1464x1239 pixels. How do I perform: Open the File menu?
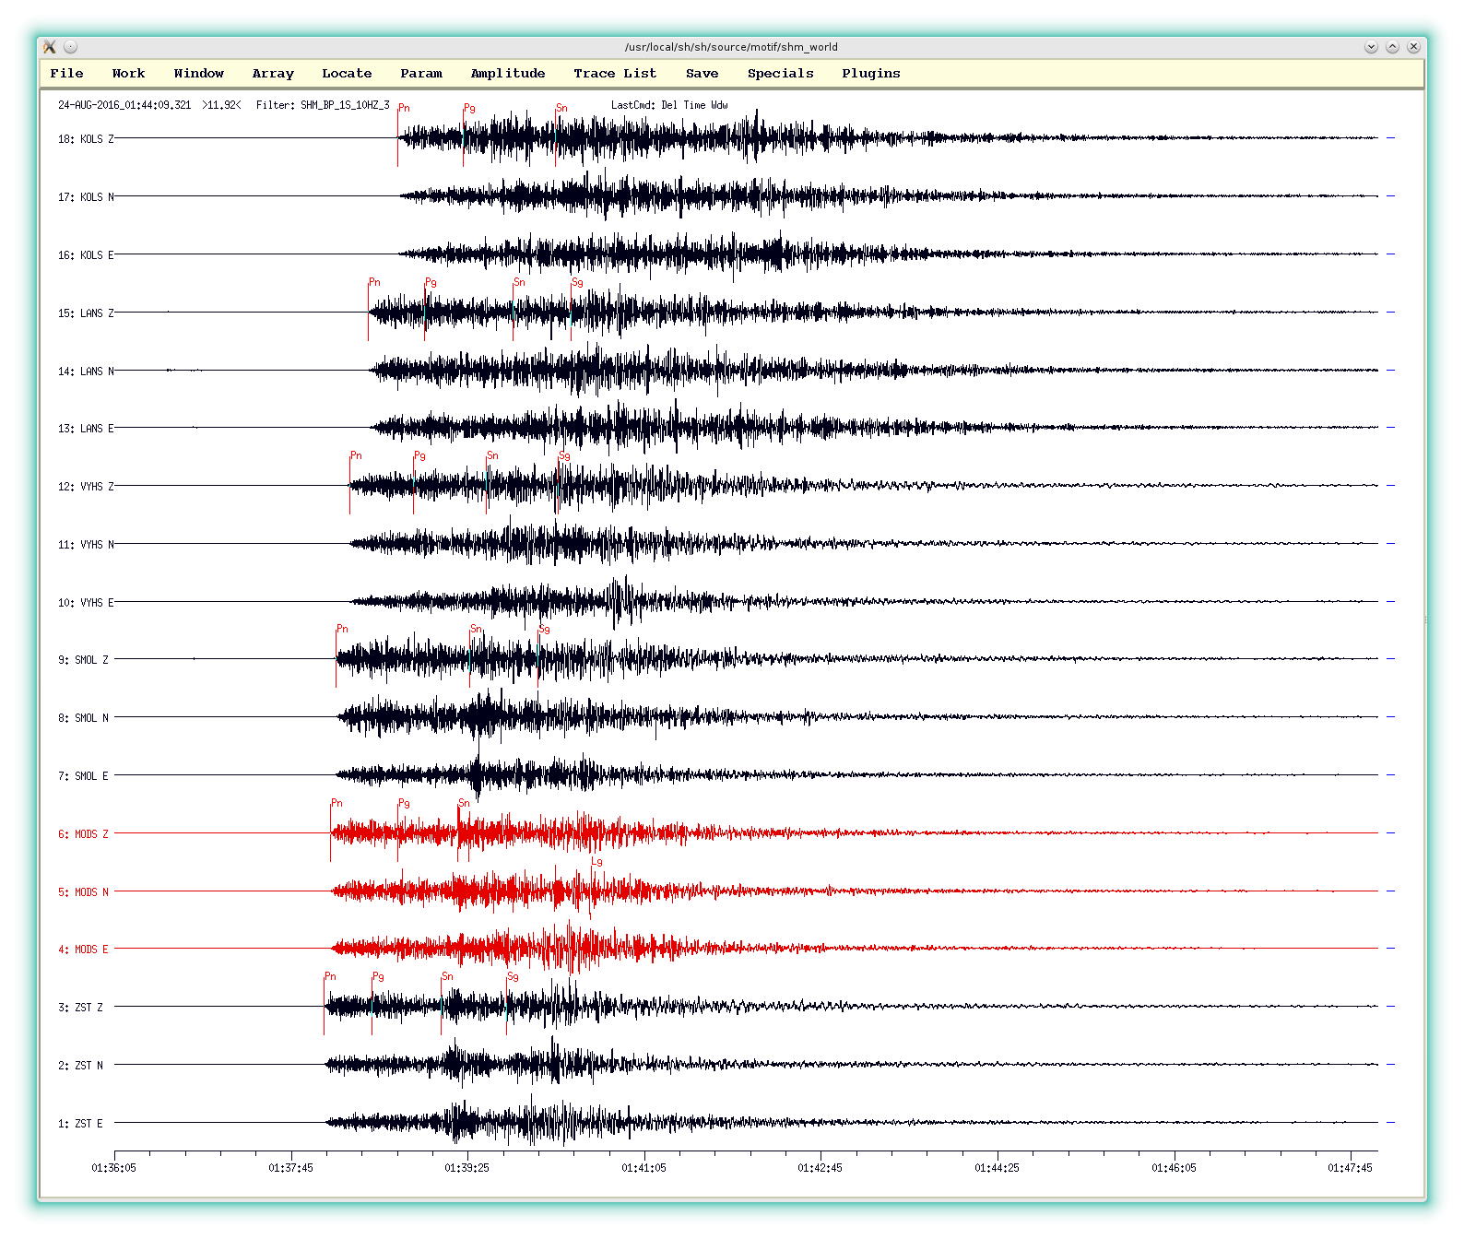click(x=66, y=74)
